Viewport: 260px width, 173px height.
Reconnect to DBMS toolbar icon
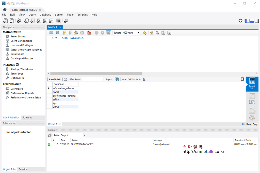click(66, 21)
